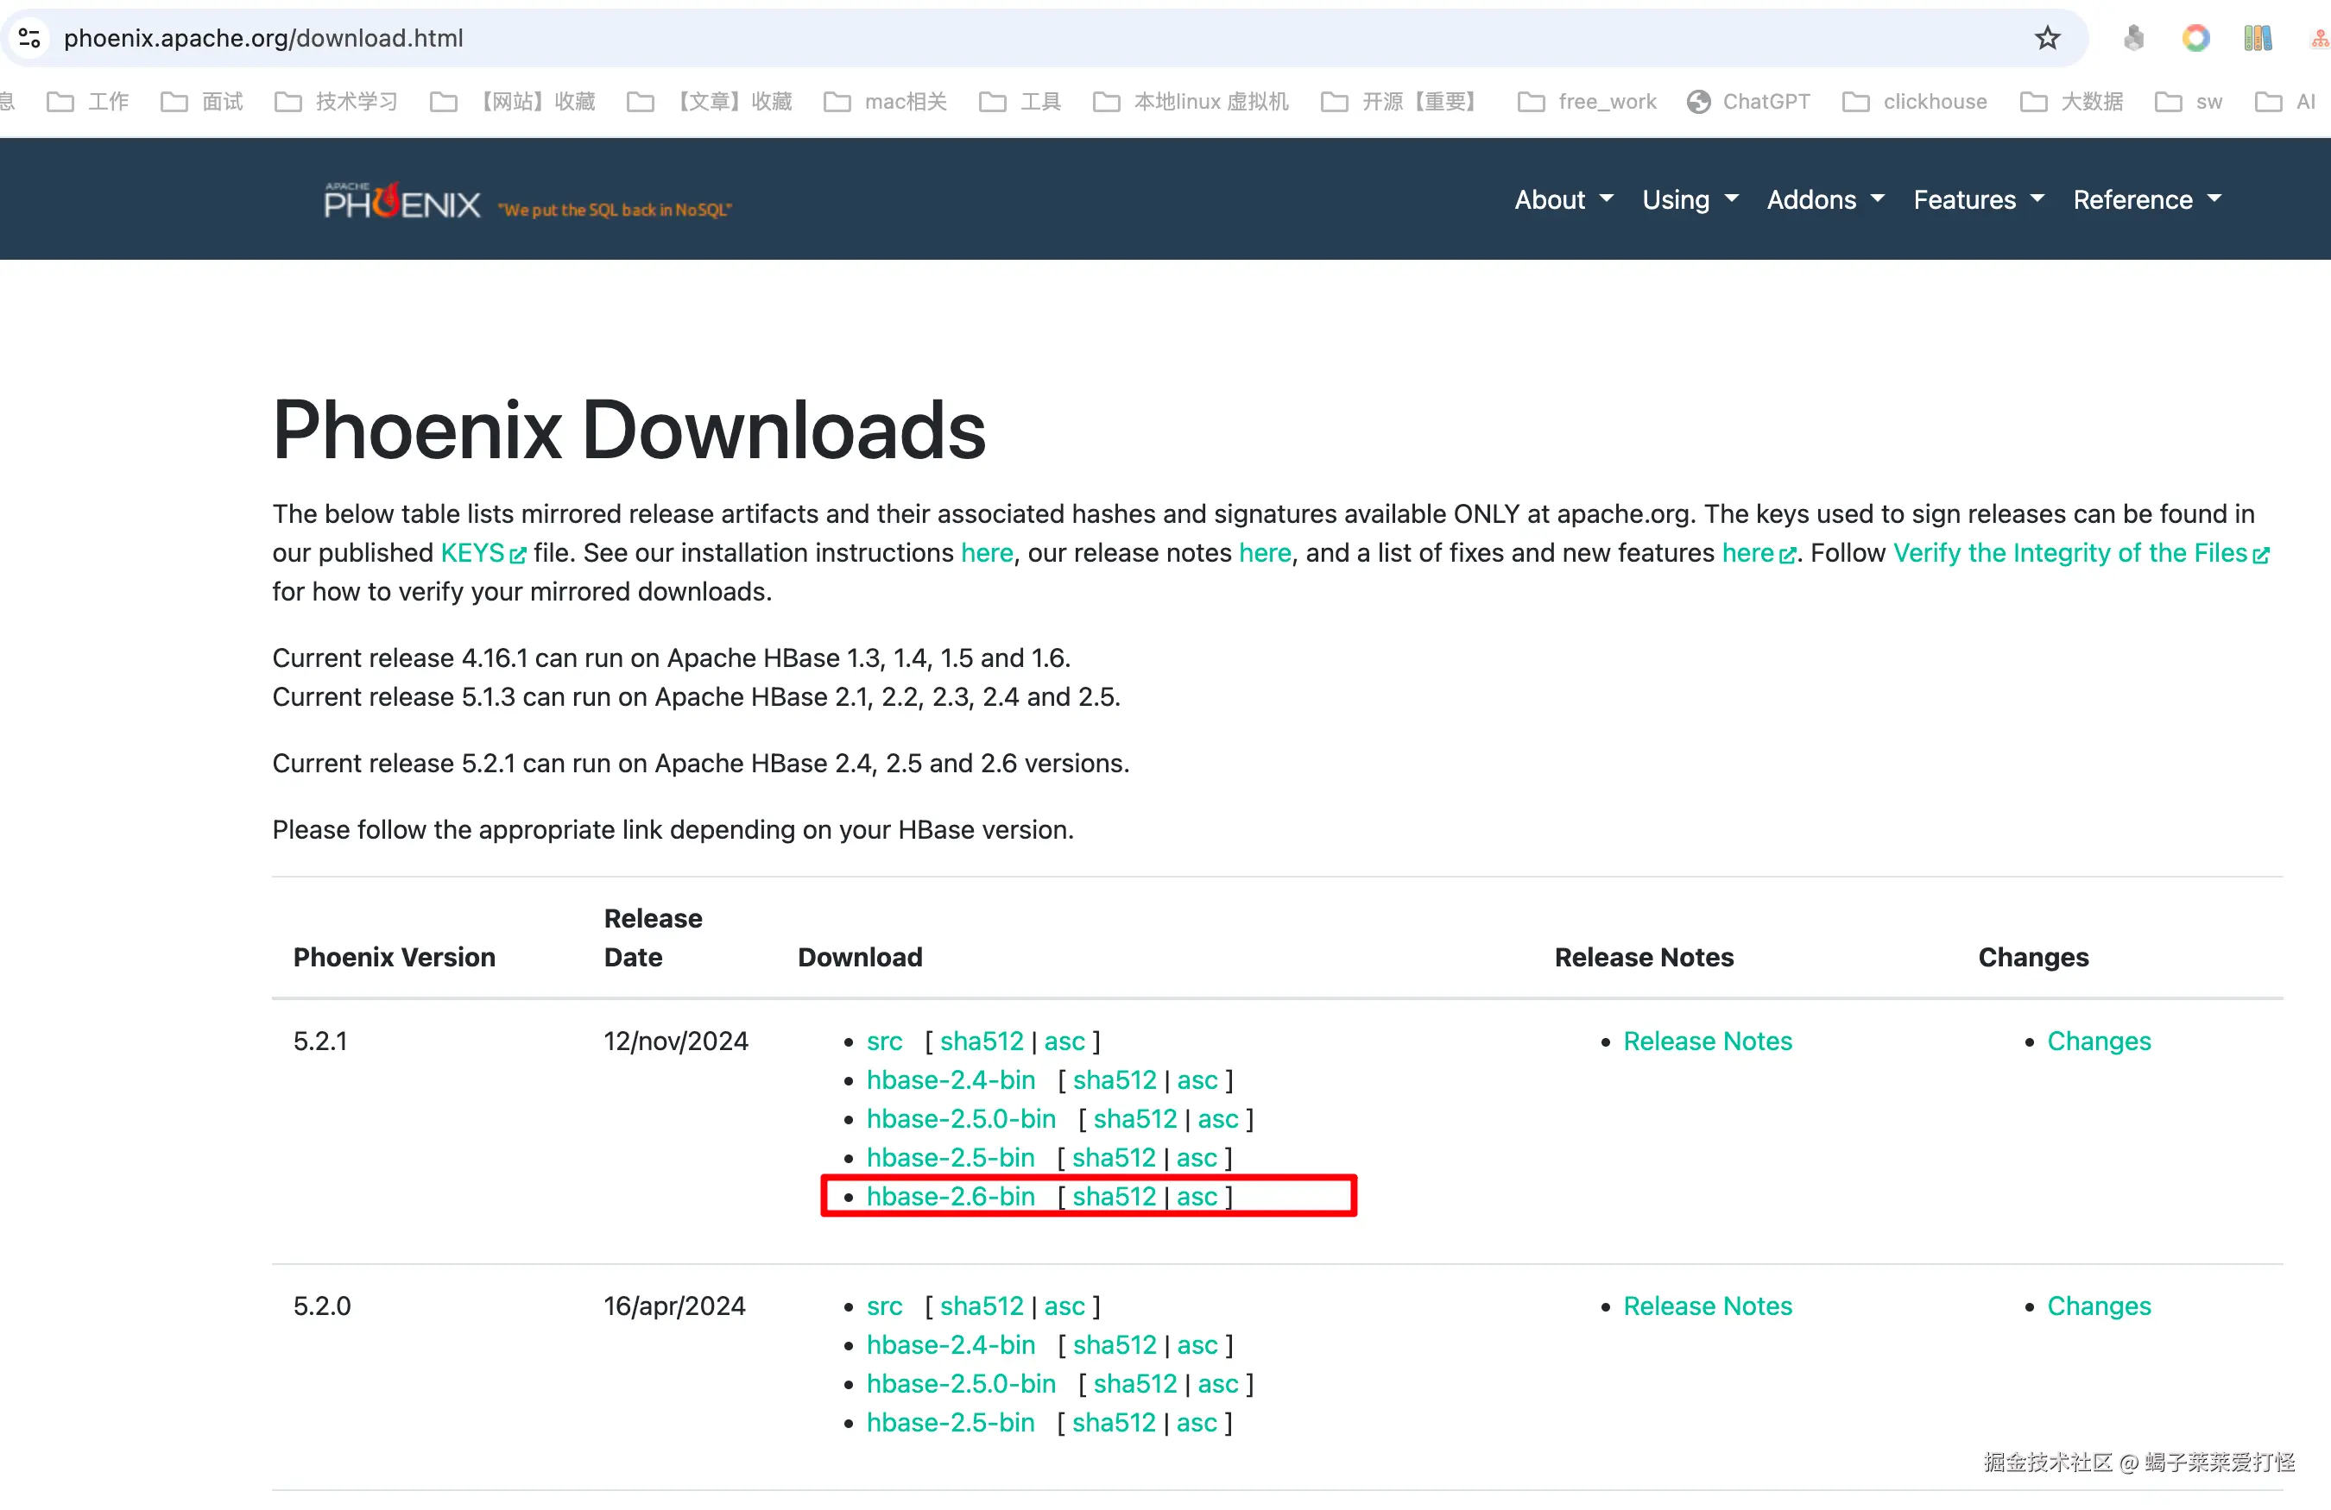
Task: Click the Apache Phoenix logo
Action: (401, 201)
